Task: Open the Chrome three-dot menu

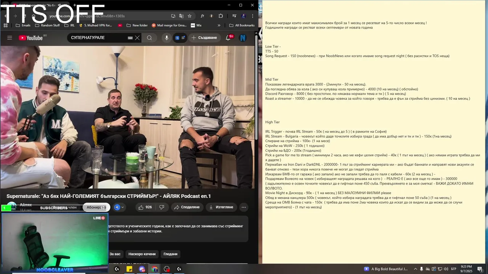Action: tap(252, 16)
